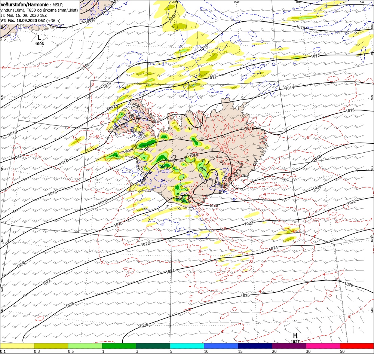Click the blue 10 mm legend swatch
The width and height of the screenshot is (374, 354).
tap(221, 346)
